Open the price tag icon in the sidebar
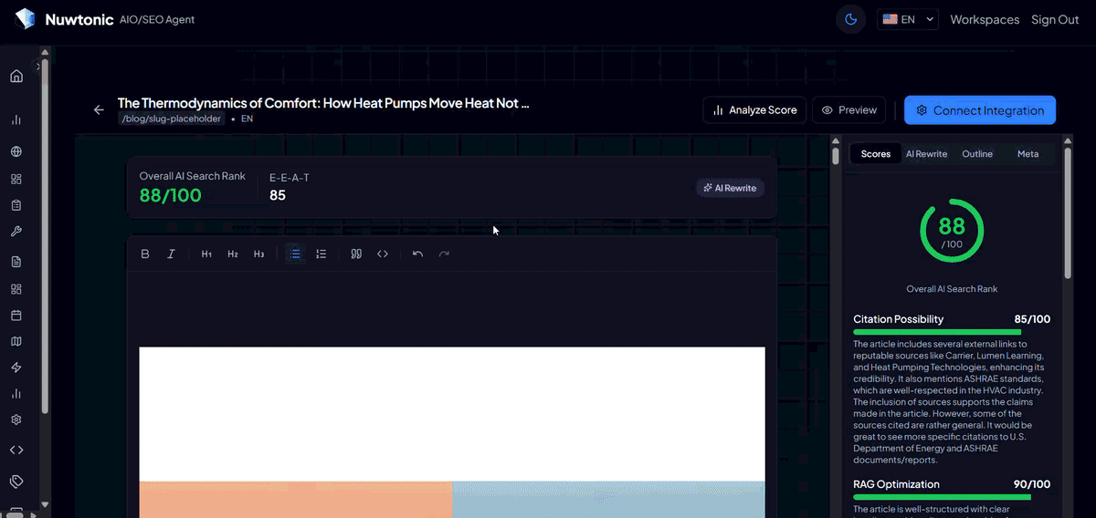Screen dimensions: 1096x518 [16, 481]
